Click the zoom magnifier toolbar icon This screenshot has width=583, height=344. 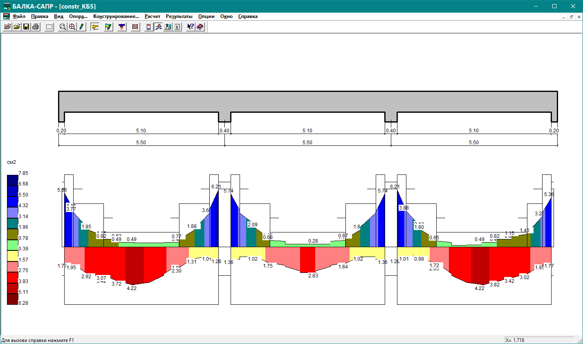[x=63, y=27]
